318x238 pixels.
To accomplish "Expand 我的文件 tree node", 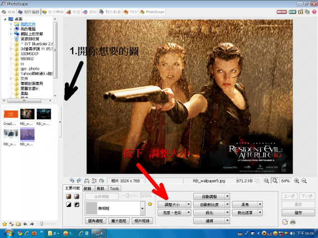I will pos(11,24).
